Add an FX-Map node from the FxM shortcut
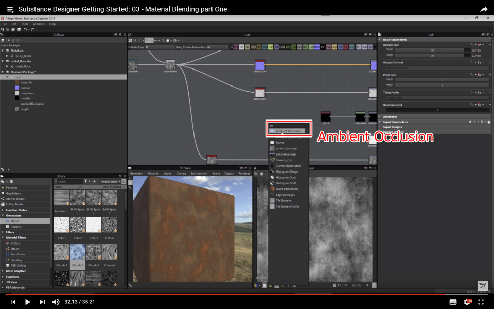494x309 pixels. 282,47
